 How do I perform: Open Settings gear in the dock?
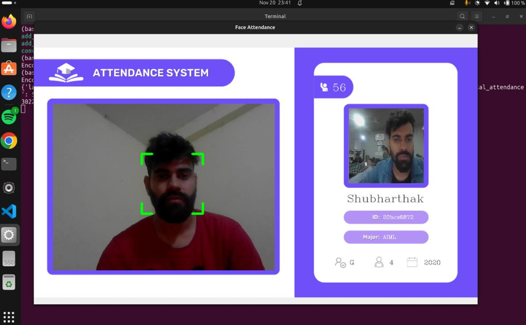click(9, 235)
